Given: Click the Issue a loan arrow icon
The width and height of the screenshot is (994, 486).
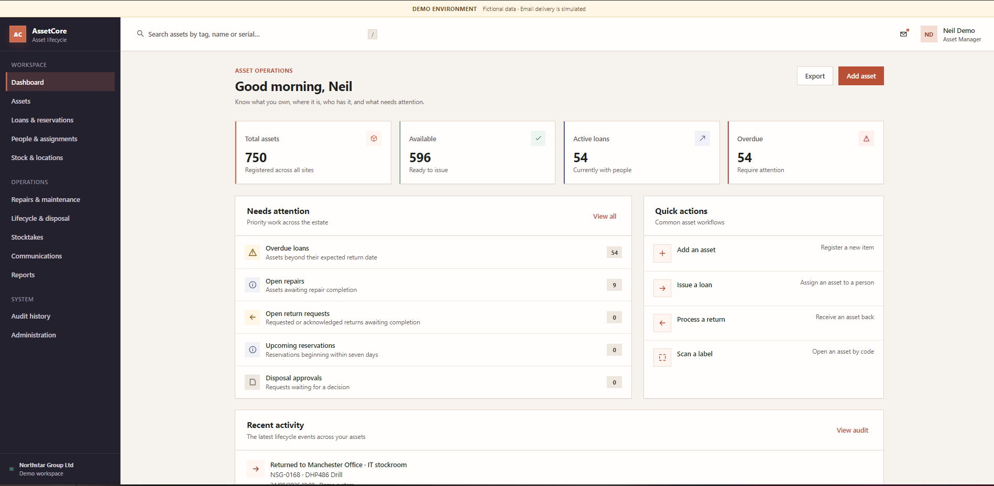Looking at the screenshot, I should tap(662, 288).
